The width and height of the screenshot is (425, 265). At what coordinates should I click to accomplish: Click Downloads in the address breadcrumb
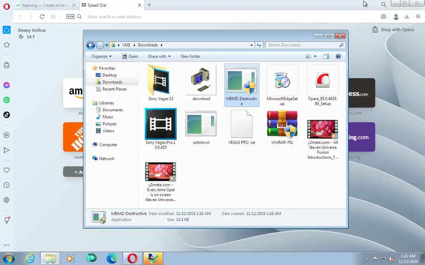tap(148, 45)
